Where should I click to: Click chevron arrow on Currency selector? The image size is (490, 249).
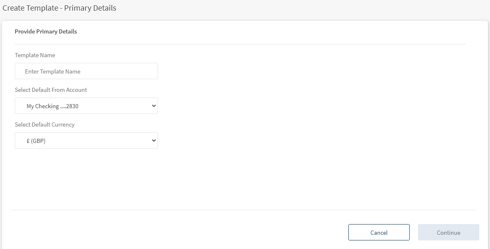[x=154, y=140]
